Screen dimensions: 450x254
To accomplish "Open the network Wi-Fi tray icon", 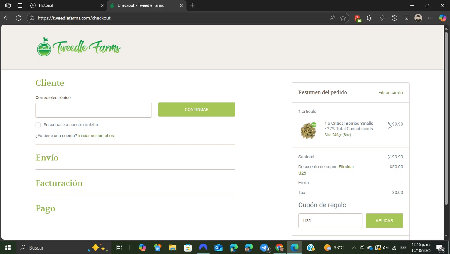I will pyautogui.click(x=394, y=248).
